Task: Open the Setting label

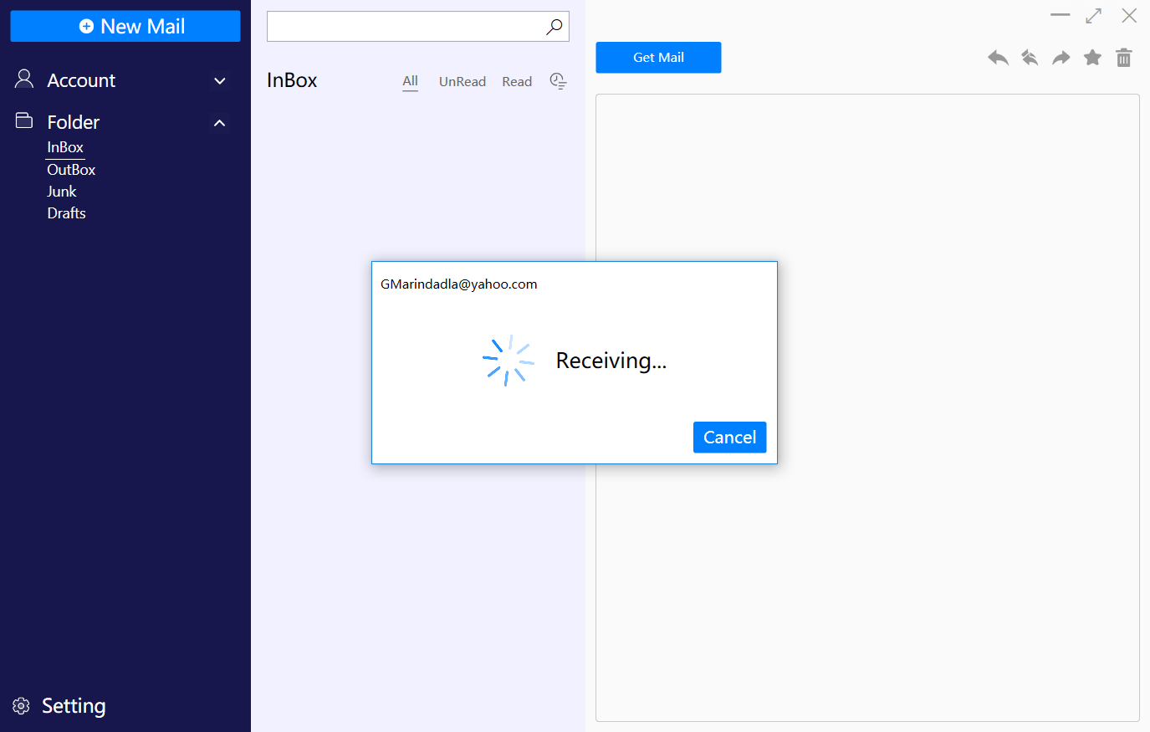Action: 74,706
